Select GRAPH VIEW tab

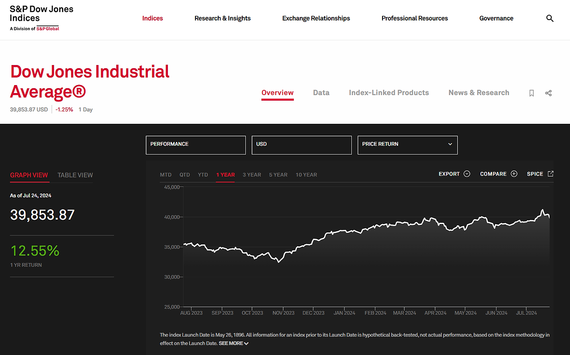(x=29, y=175)
